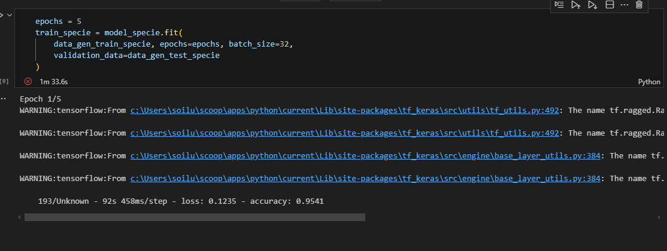Click the horizontal output scrollbar
Viewport: 667px width, 251px height.
(195, 218)
